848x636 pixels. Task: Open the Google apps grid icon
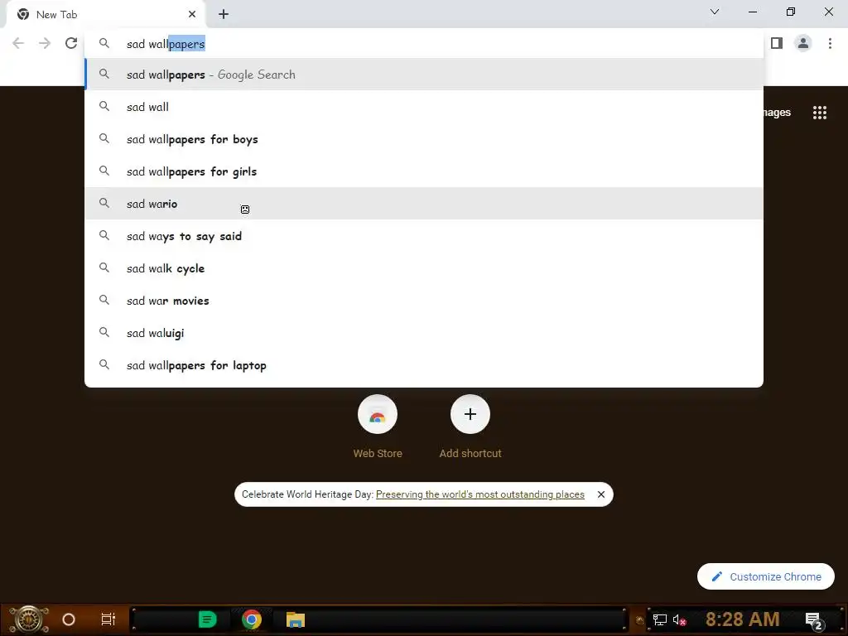point(819,113)
